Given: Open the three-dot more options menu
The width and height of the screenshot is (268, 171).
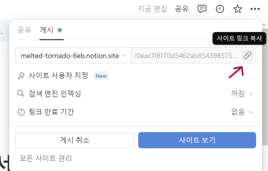Looking at the screenshot, I should (x=255, y=9).
